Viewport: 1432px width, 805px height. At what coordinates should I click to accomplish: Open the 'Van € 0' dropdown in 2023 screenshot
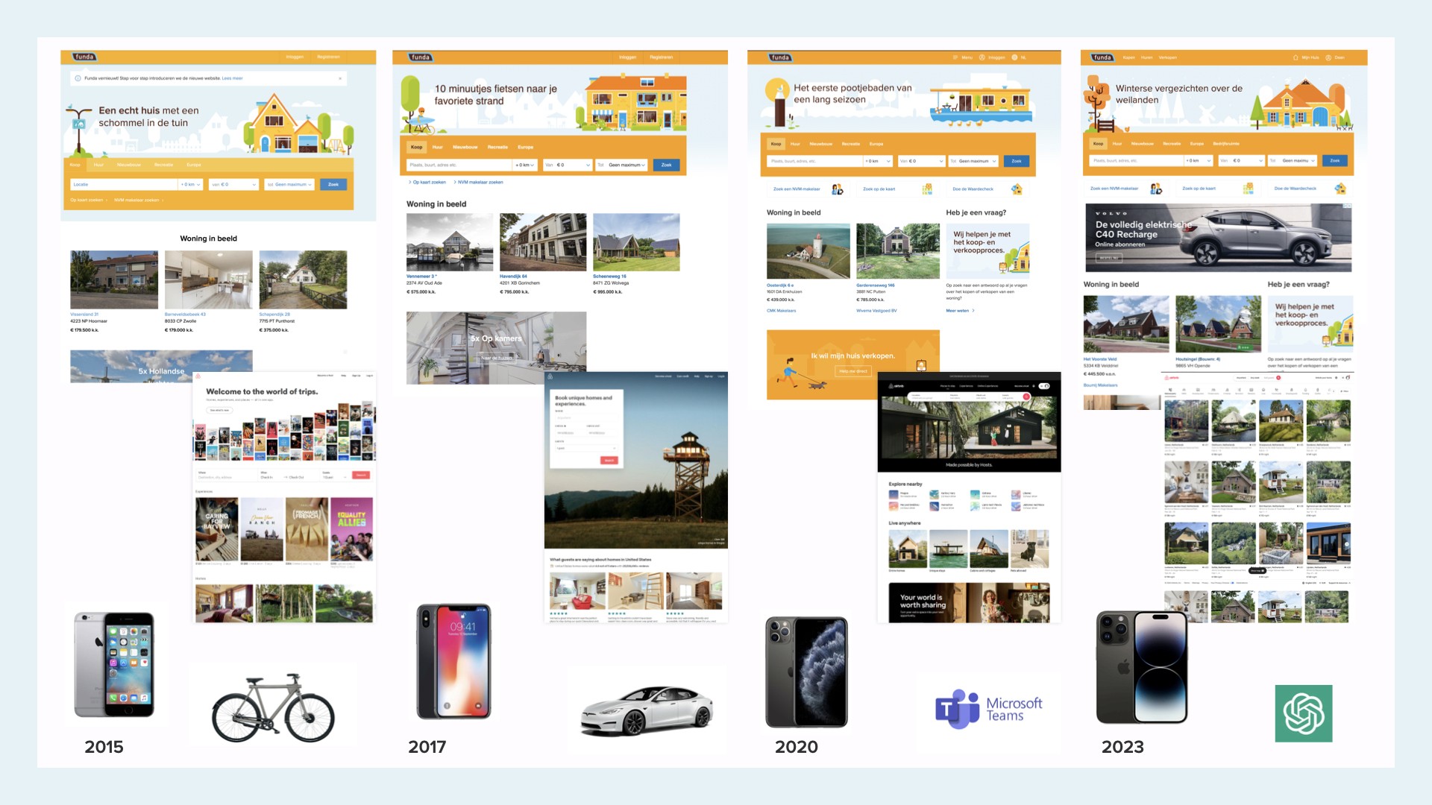point(1240,160)
